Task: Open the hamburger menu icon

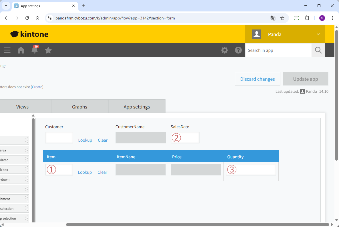Action: (7, 50)
